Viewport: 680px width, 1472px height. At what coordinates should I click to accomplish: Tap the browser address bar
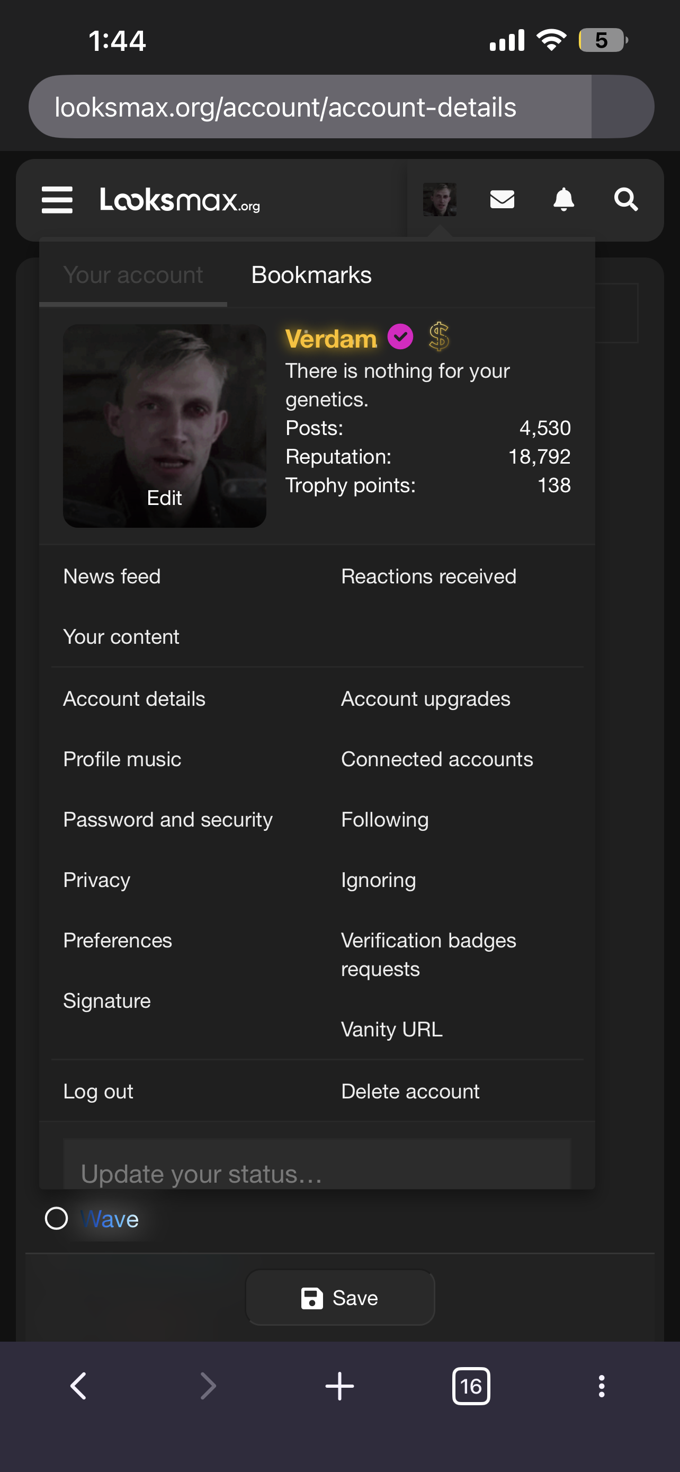click(309, 108)
